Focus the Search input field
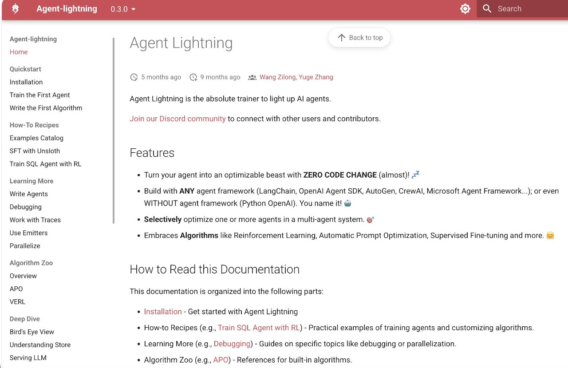This screenshot has height=368, width=568. coord(522,9)
